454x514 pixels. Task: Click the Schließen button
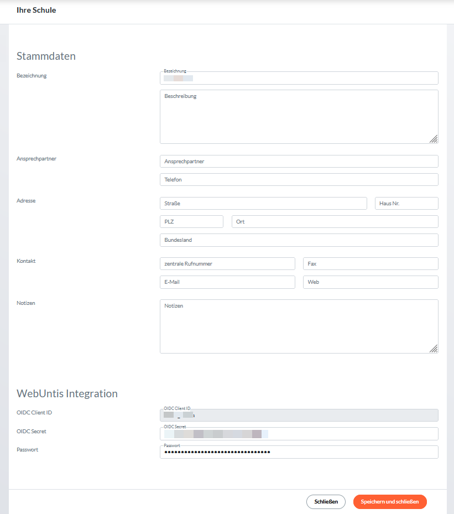[326, 501]
